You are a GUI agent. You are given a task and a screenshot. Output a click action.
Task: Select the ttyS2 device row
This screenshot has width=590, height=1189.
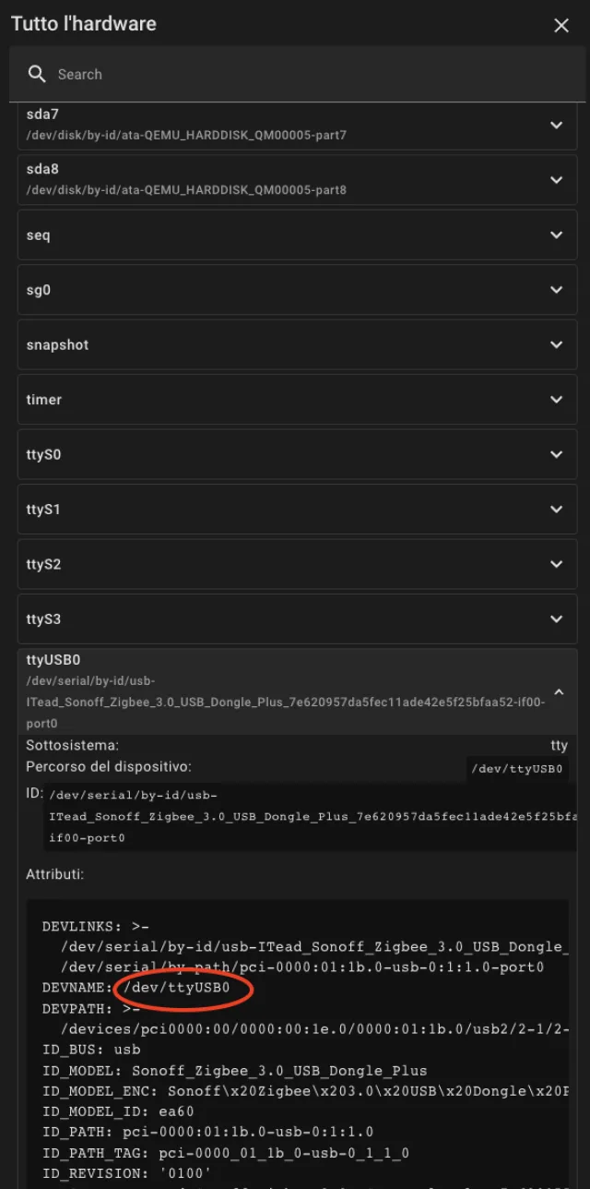[x=277, y=565]
